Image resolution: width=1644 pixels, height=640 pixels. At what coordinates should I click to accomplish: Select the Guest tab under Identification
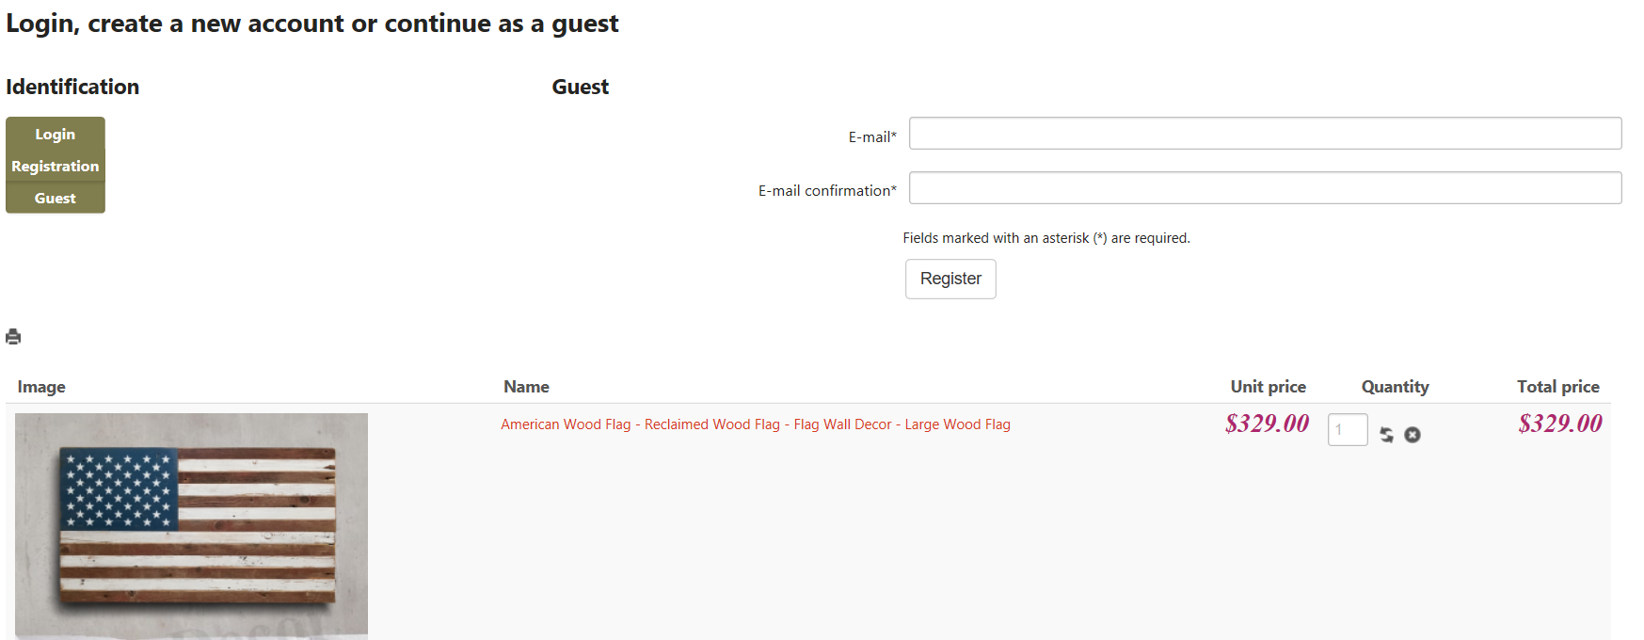point(55,199)
